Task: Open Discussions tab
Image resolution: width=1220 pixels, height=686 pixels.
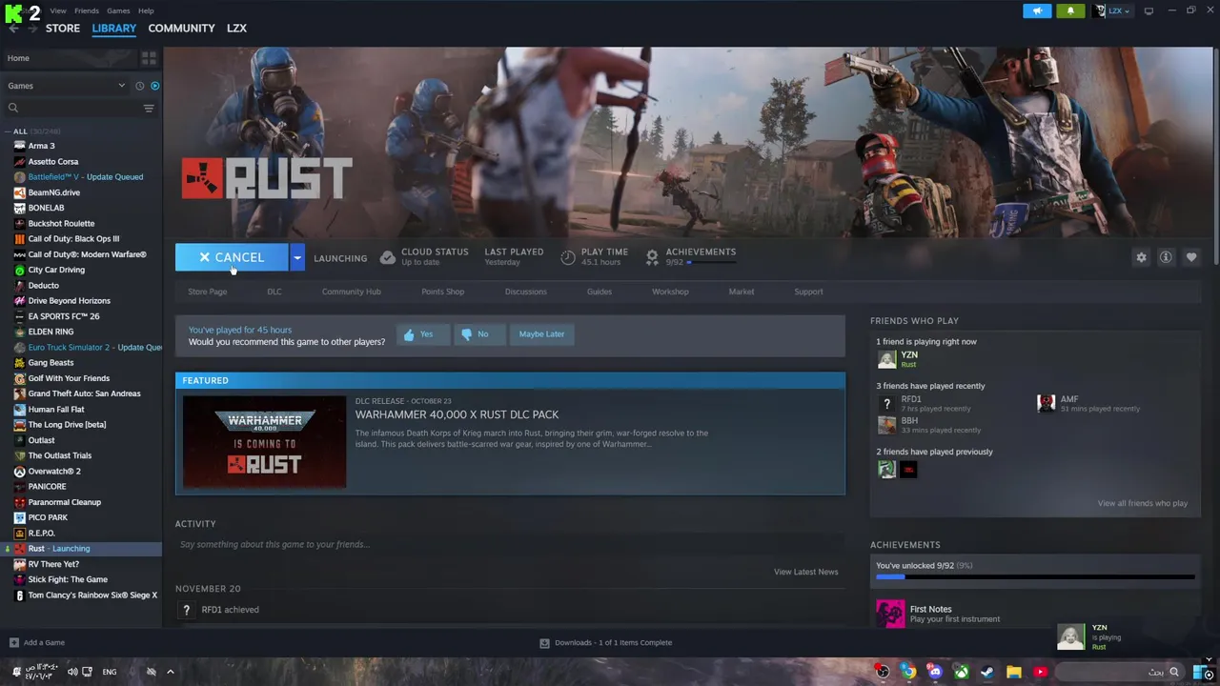Action: (x=526, y=292)
